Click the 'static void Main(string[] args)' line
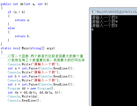This screenshot has width=137, height=106. (x=28, y=48)
